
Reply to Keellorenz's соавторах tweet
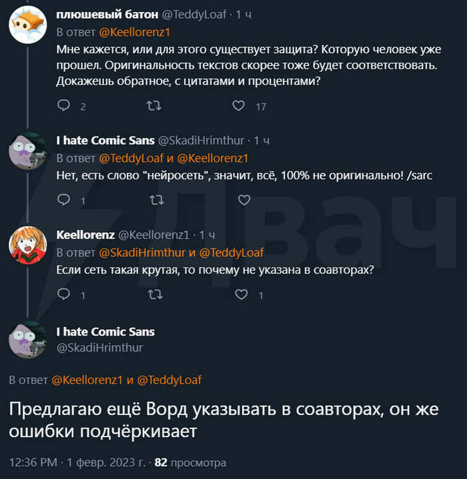(64, 294)
